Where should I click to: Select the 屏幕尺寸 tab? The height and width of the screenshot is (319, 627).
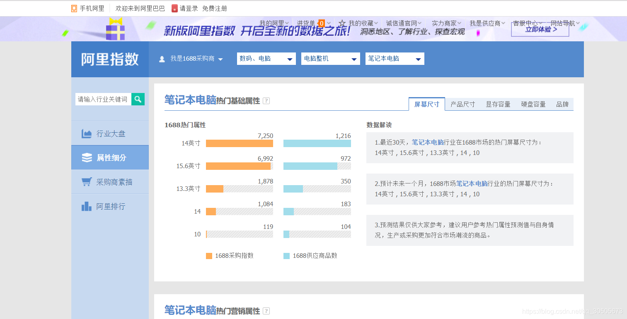pyautogui.click(x=427, y=104)
